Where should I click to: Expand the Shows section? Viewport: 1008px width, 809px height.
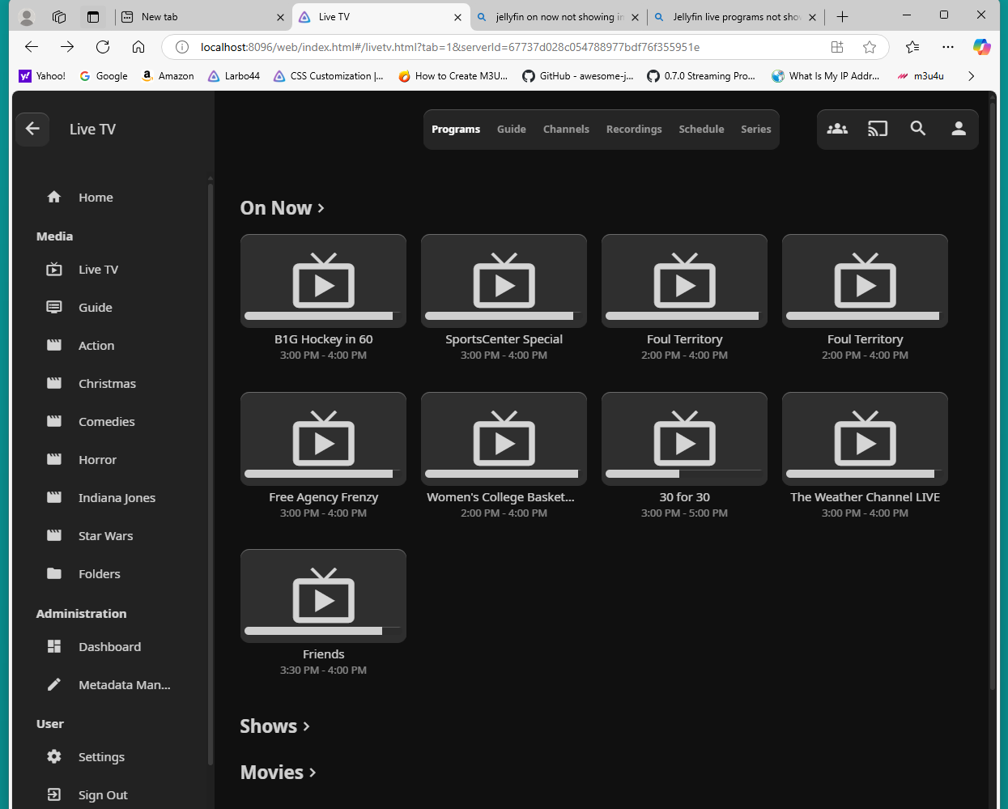(274, 726)
